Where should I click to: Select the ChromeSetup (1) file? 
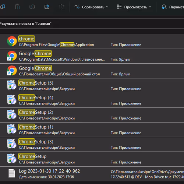92,130
